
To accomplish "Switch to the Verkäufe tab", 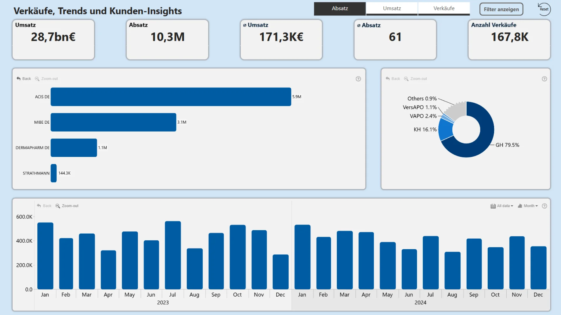I will click(444, 8).
